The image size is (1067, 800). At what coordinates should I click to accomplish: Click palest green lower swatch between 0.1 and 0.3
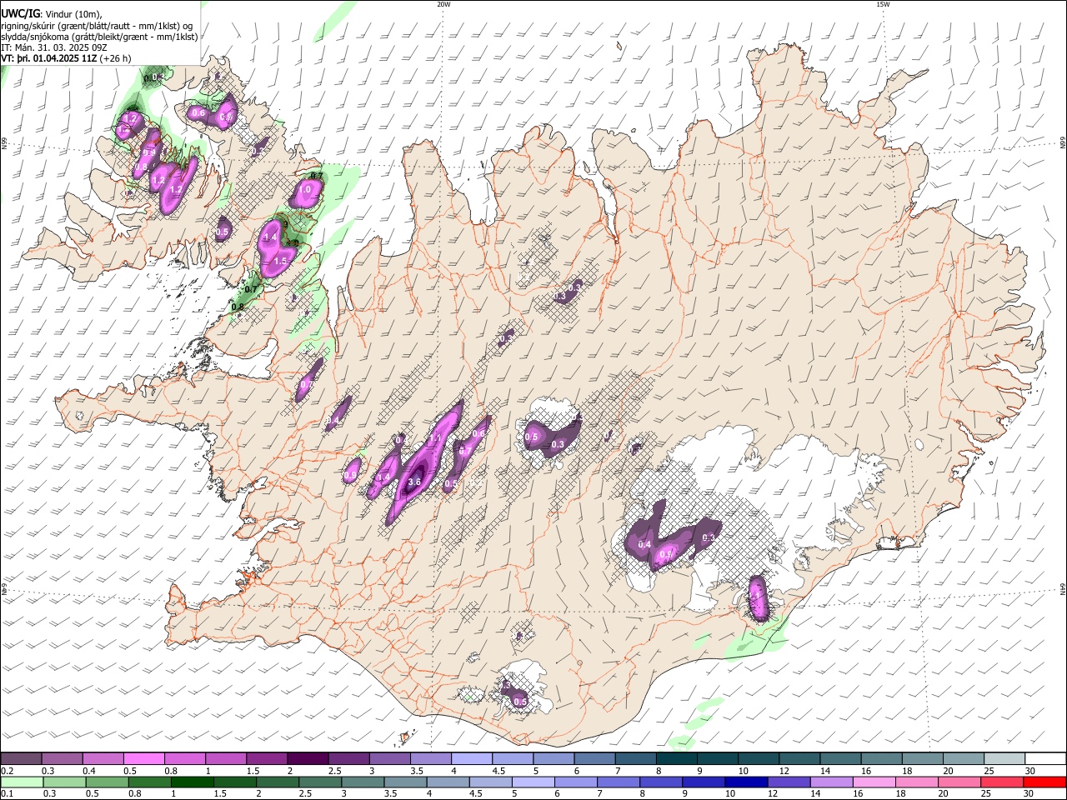[22, 782]
